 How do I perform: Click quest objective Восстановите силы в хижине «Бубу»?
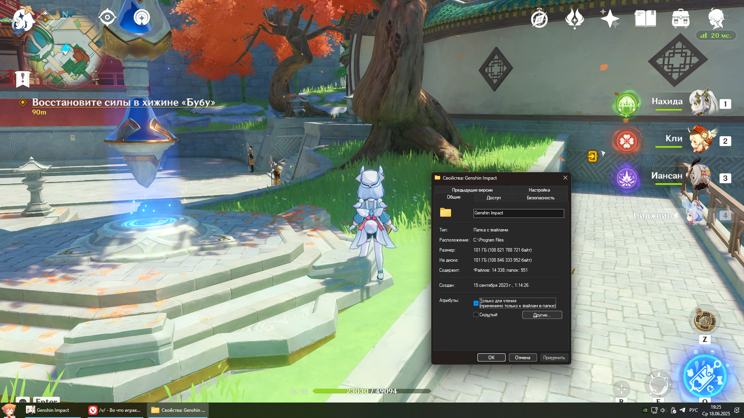tap(123, 102)
